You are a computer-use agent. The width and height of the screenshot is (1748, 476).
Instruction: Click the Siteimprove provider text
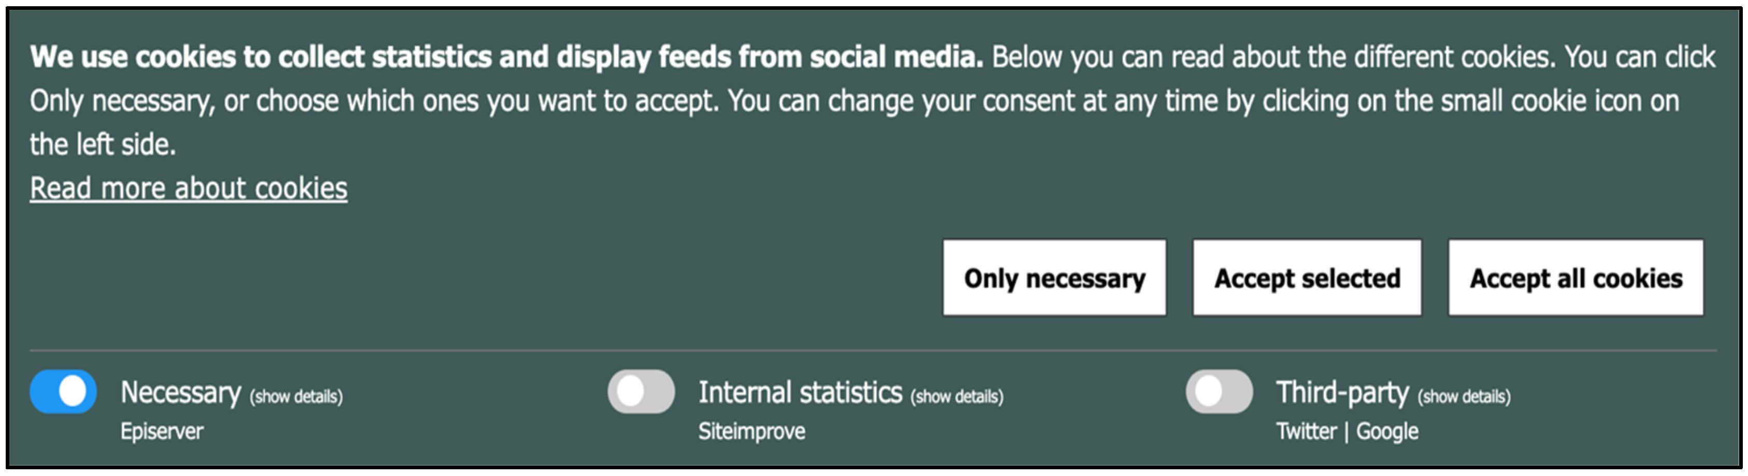pos(752,431)
